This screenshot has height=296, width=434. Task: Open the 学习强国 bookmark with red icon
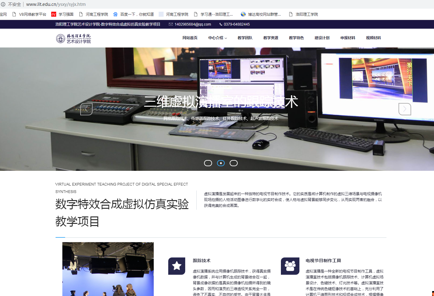click(x=62, y=14)
